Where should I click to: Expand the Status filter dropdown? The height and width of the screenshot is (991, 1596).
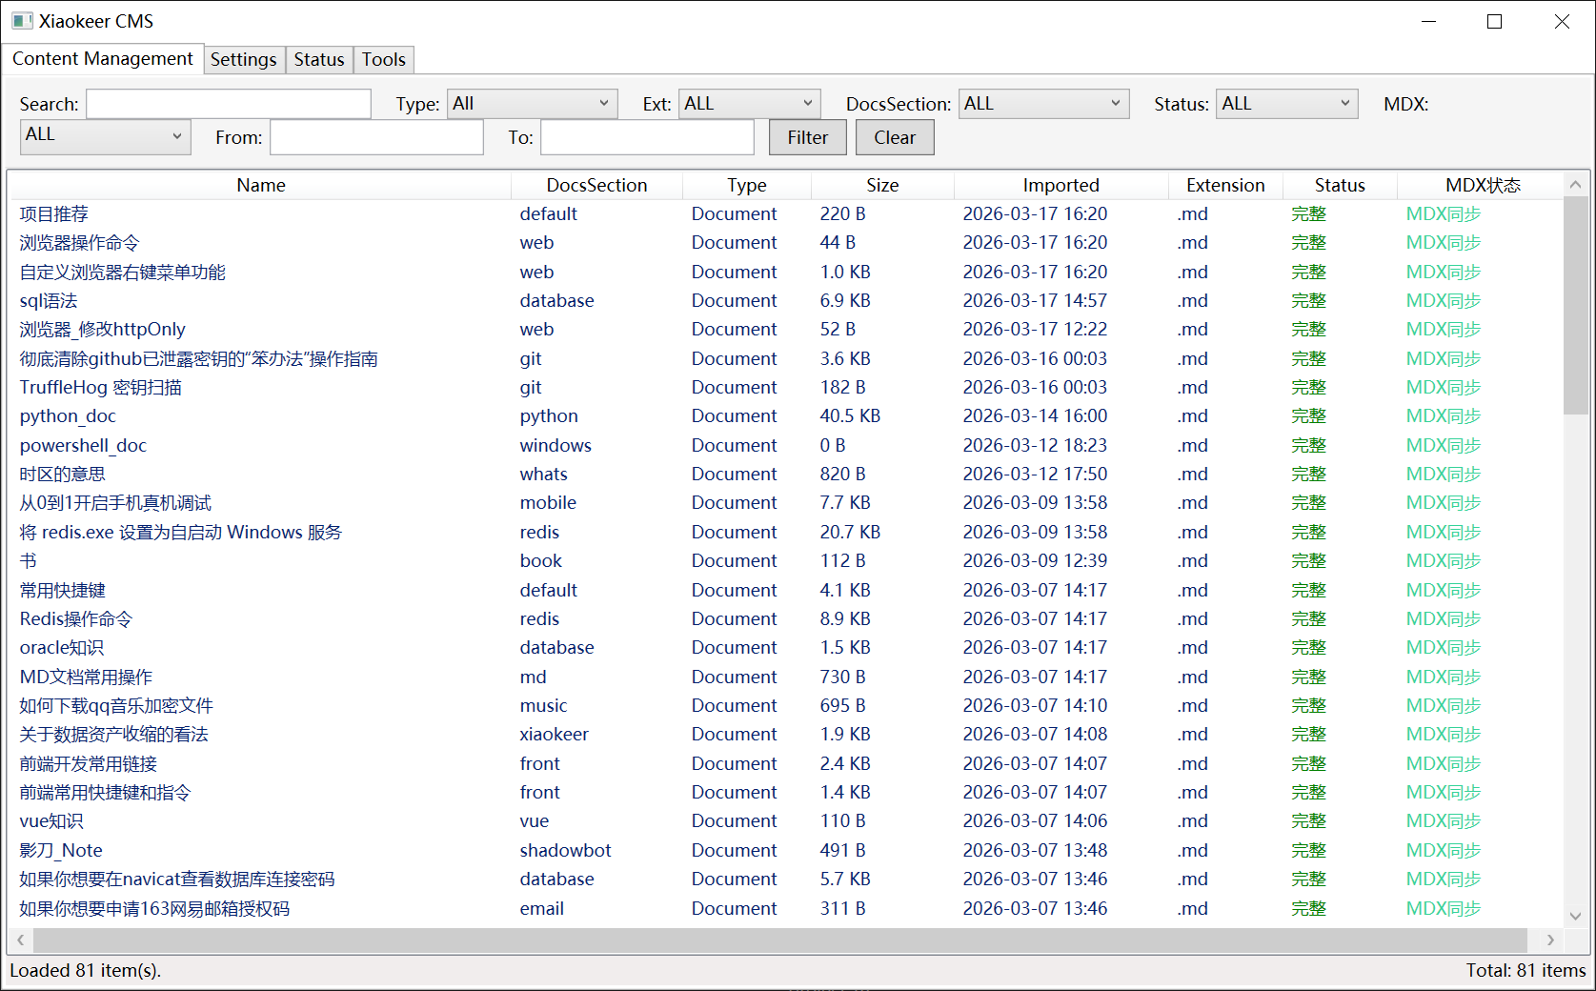click(x=1286, y=104)
